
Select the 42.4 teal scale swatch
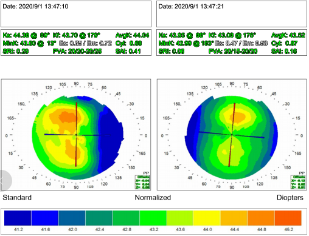click(99, 218)
